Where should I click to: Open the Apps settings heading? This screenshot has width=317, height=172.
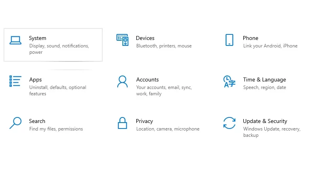pyautogui.click(x=35, y=79)
